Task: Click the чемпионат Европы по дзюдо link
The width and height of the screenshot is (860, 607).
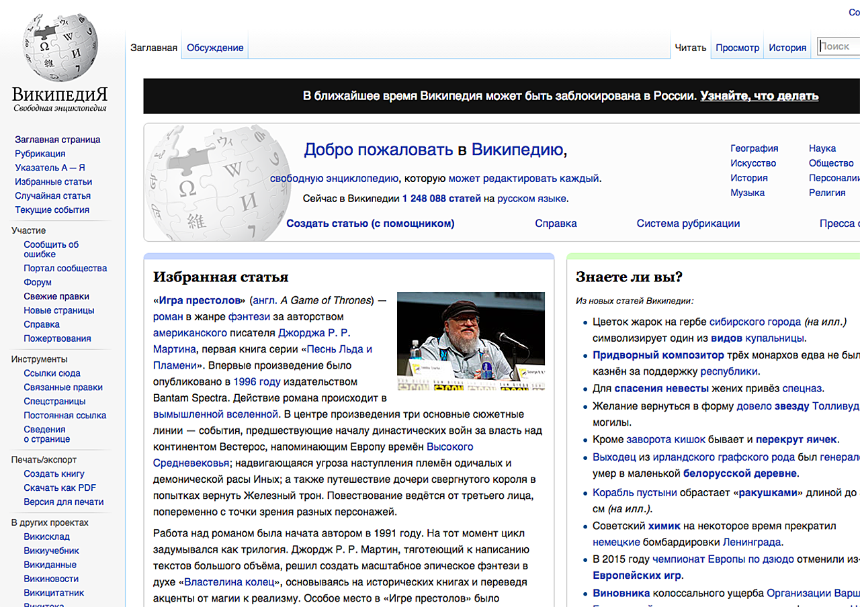Action: click(723, 559)
